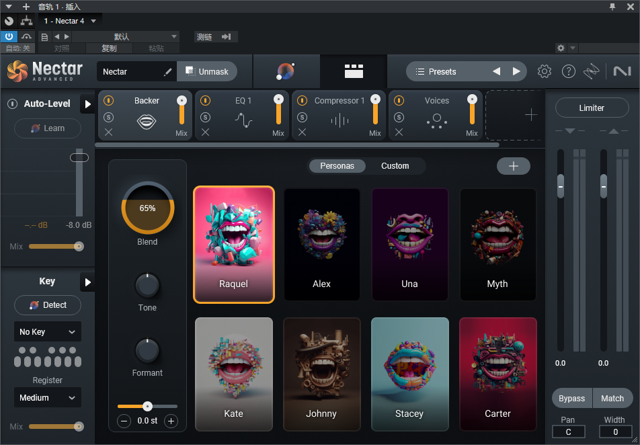The width and height of the screenshot is (640, 445).
Task: Click the crossed-out signal icon next to help
Action: click(x=591, y=71)
